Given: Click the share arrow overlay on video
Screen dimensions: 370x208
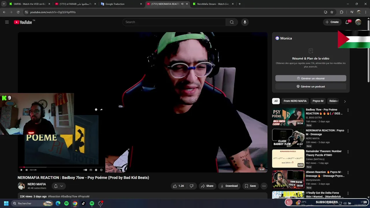Looking at the screenshot, I should [101, 109].
